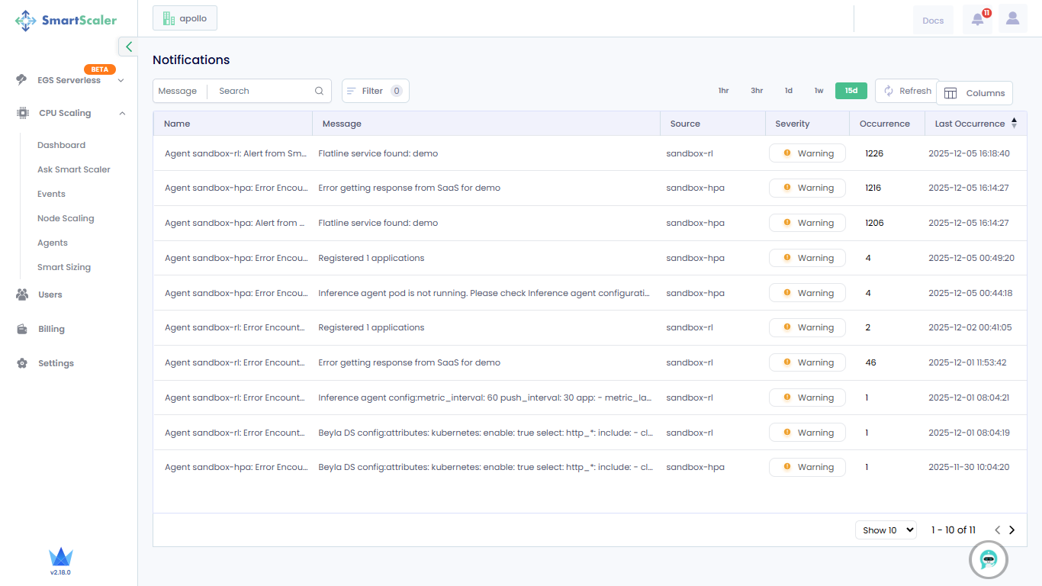The width and height of the screenshot is (1042, 586).
Task: Go to next page of notifications
Action: (x=1012, y=530)
